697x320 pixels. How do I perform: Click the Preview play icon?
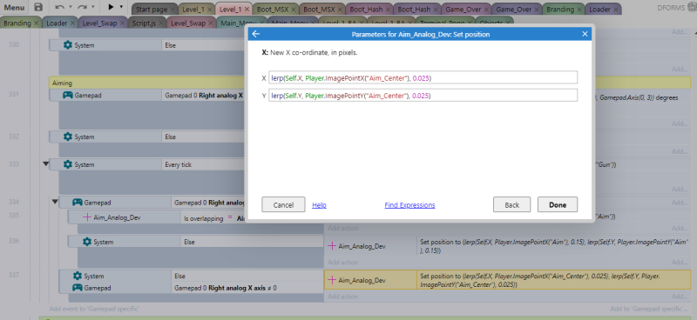(x=112, y=7)
